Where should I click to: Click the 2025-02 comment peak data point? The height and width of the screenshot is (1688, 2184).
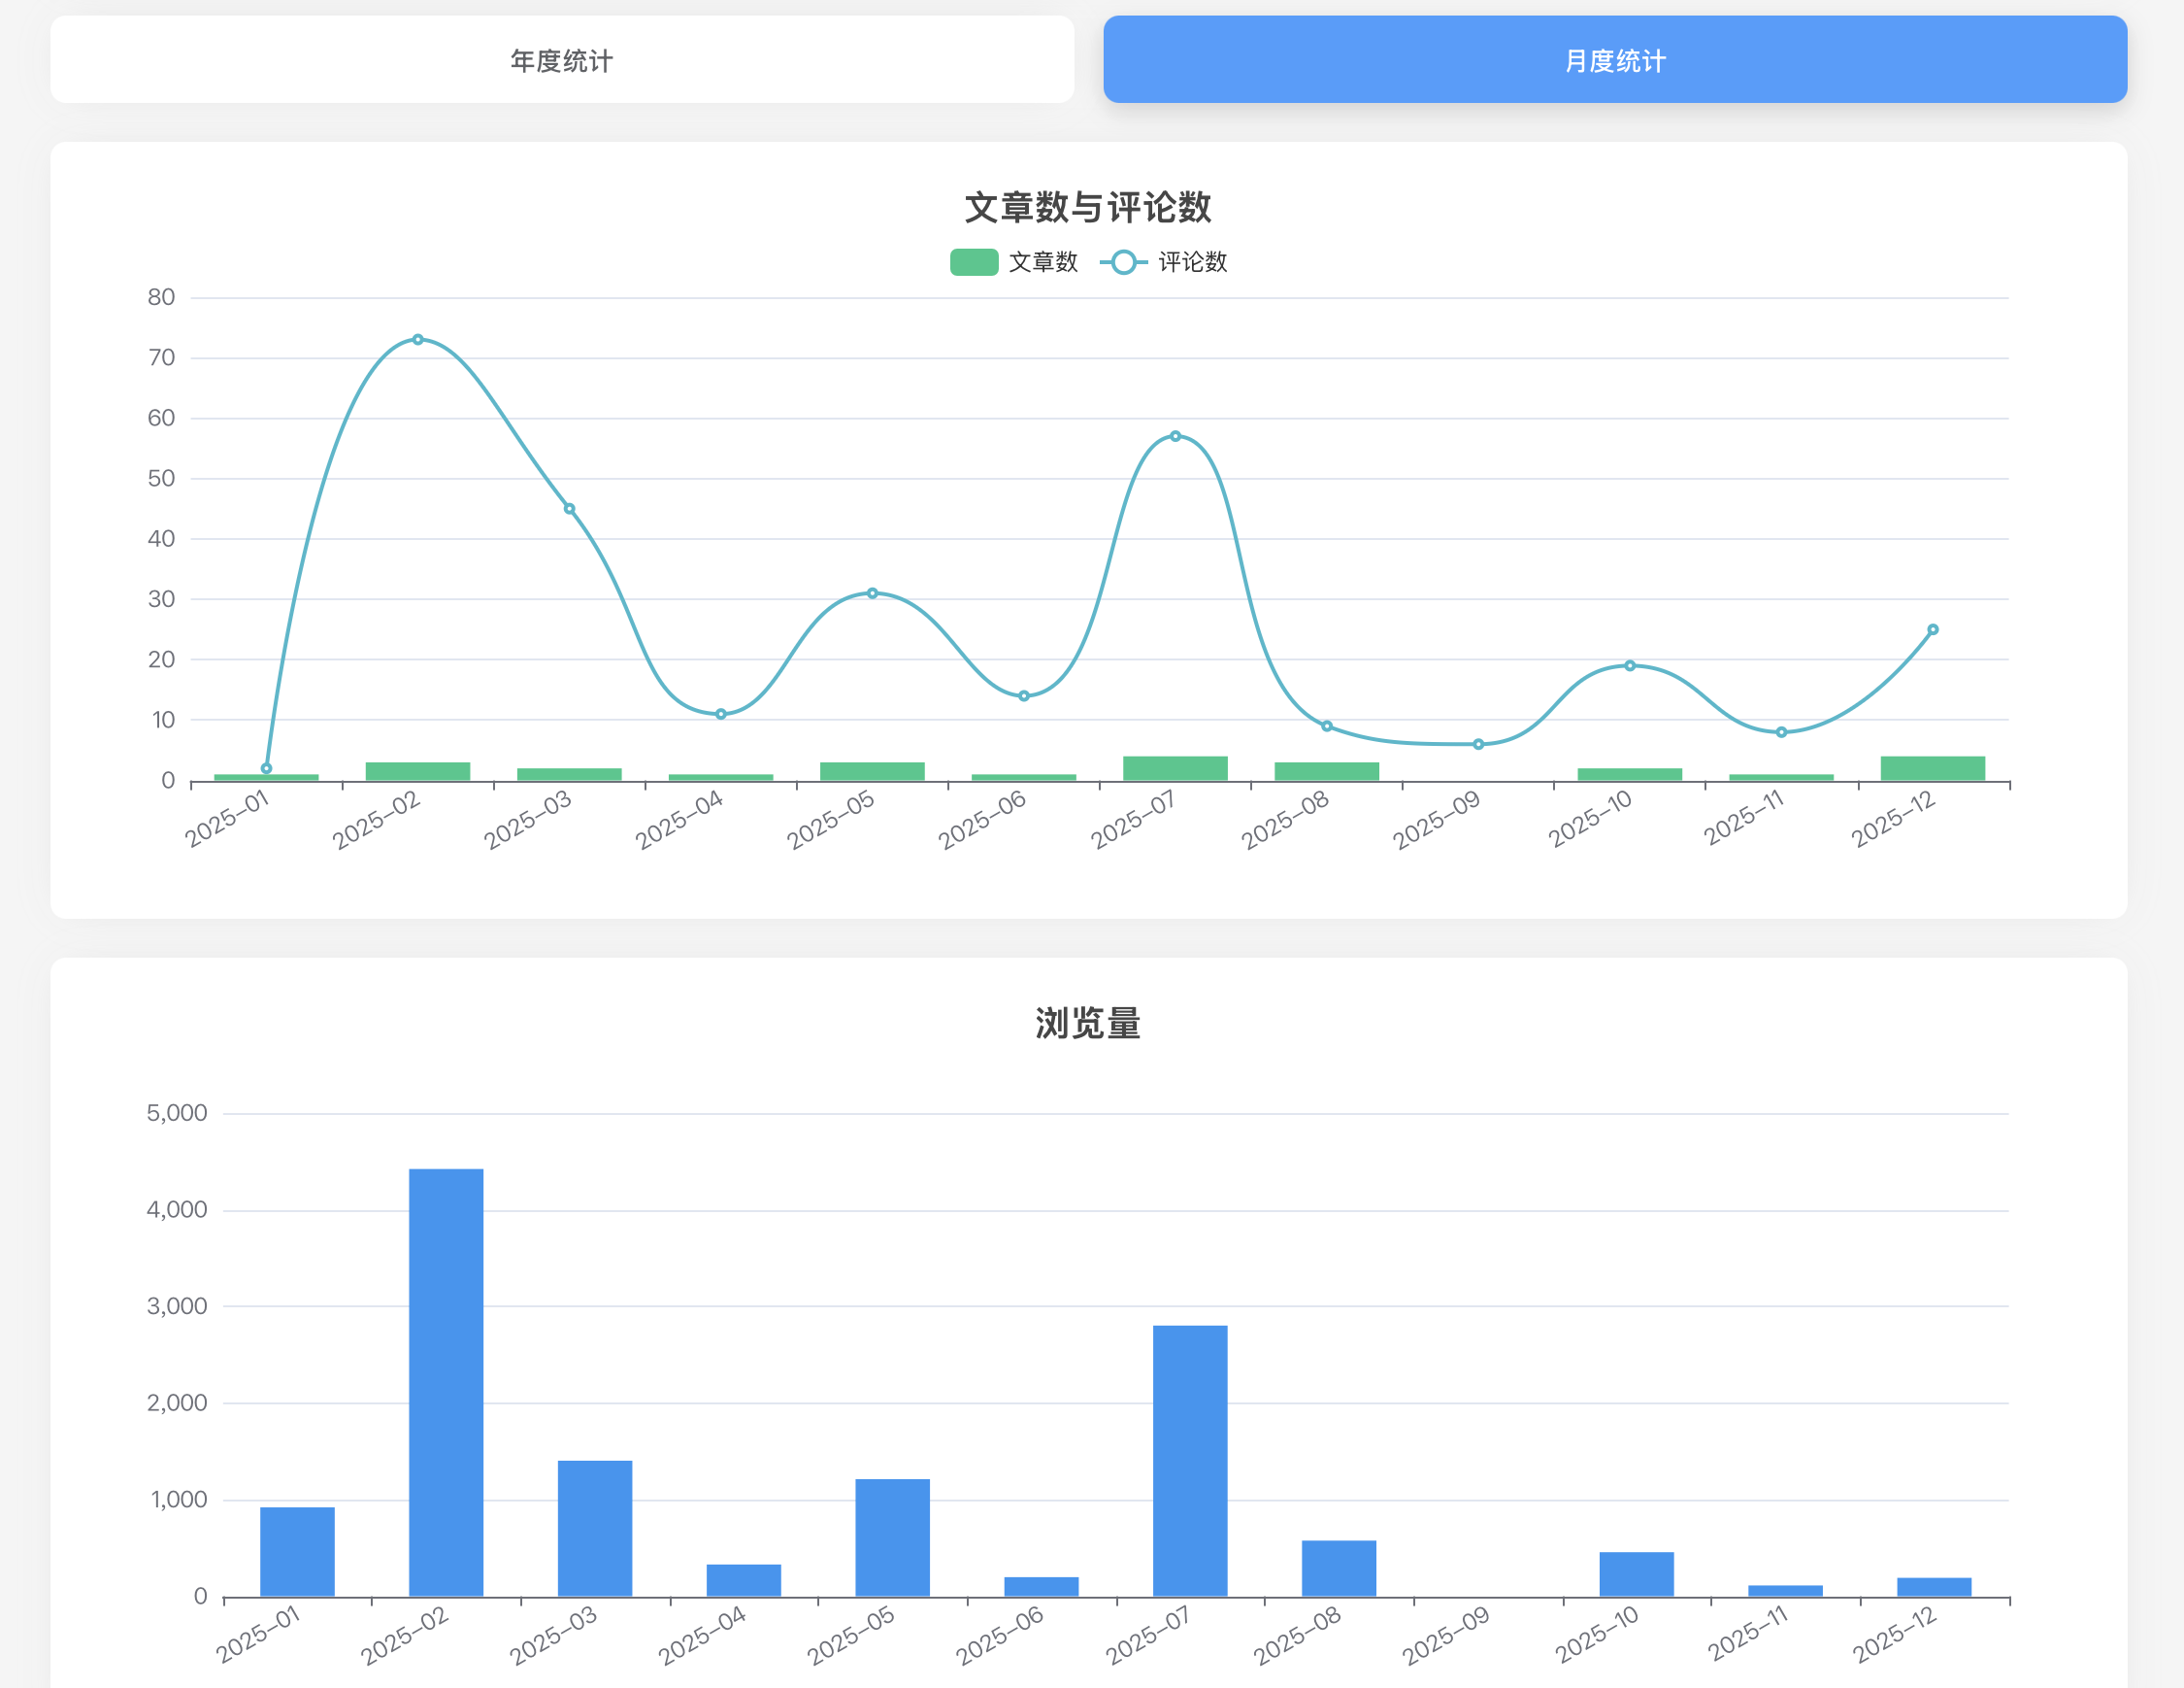tap(418, 339)
